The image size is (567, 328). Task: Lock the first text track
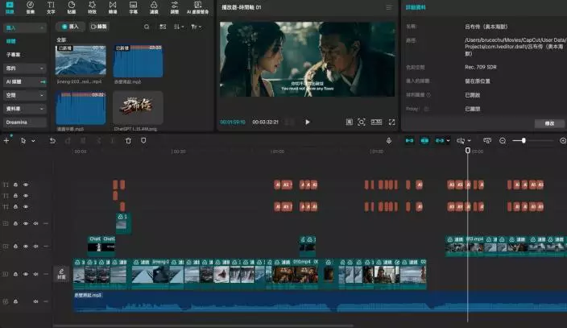[15, 185]
